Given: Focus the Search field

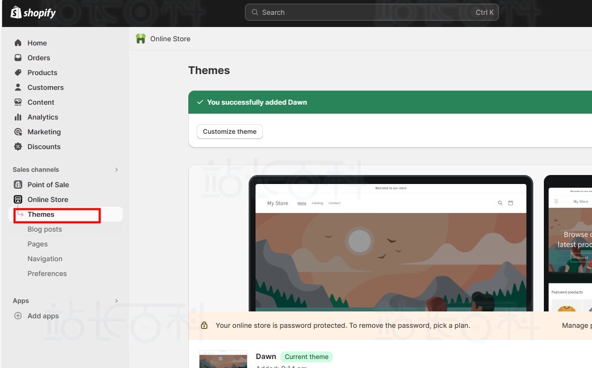Looking at the screenshot, I should pyautogui.click(x=371, y=13).
